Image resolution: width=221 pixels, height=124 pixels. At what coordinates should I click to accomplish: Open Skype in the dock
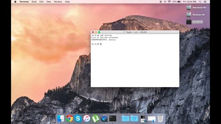(78, 118)
